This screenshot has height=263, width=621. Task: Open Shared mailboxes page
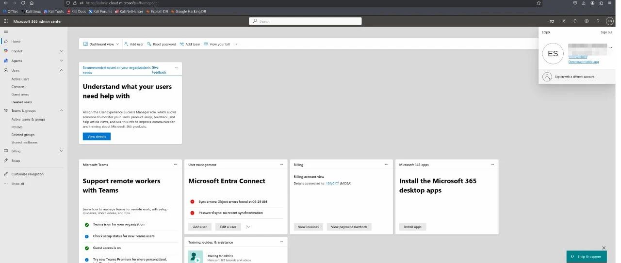click(24, 142)
